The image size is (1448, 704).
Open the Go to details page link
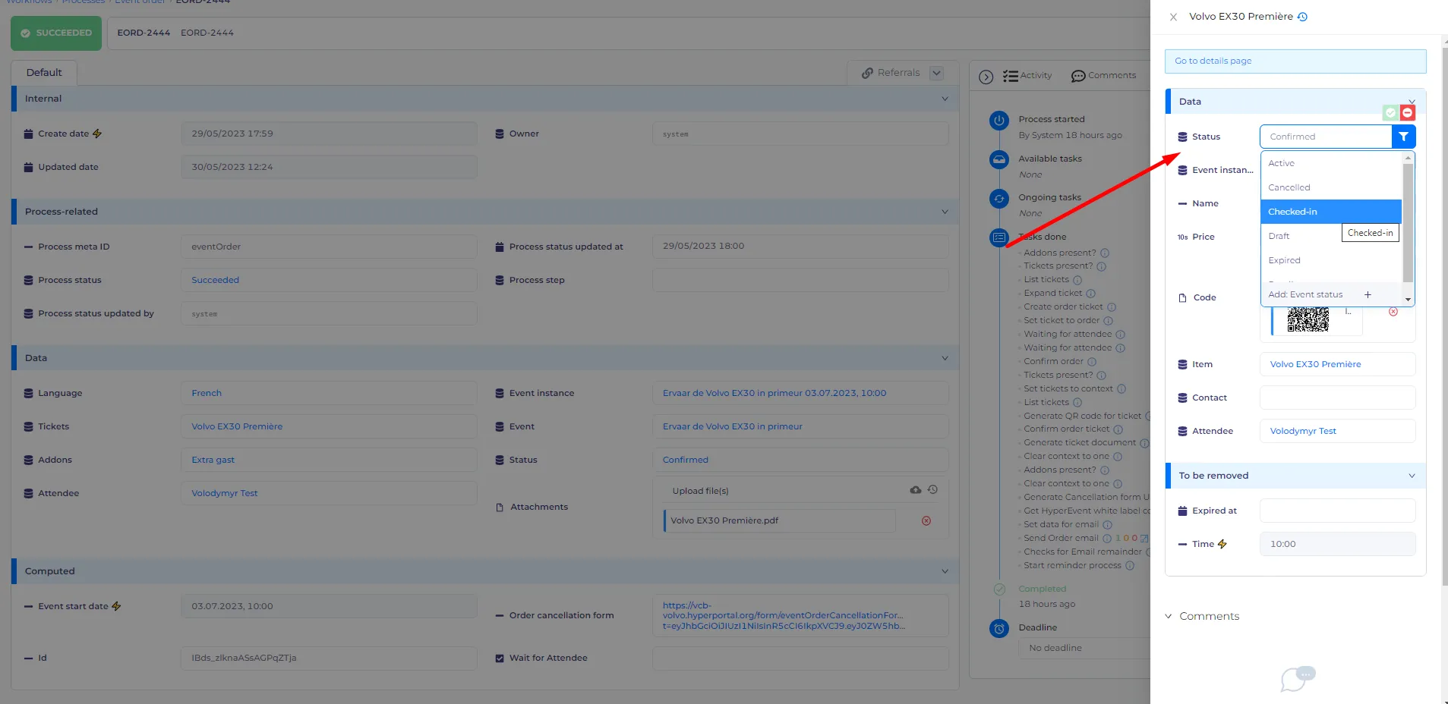click(1295, 61)
